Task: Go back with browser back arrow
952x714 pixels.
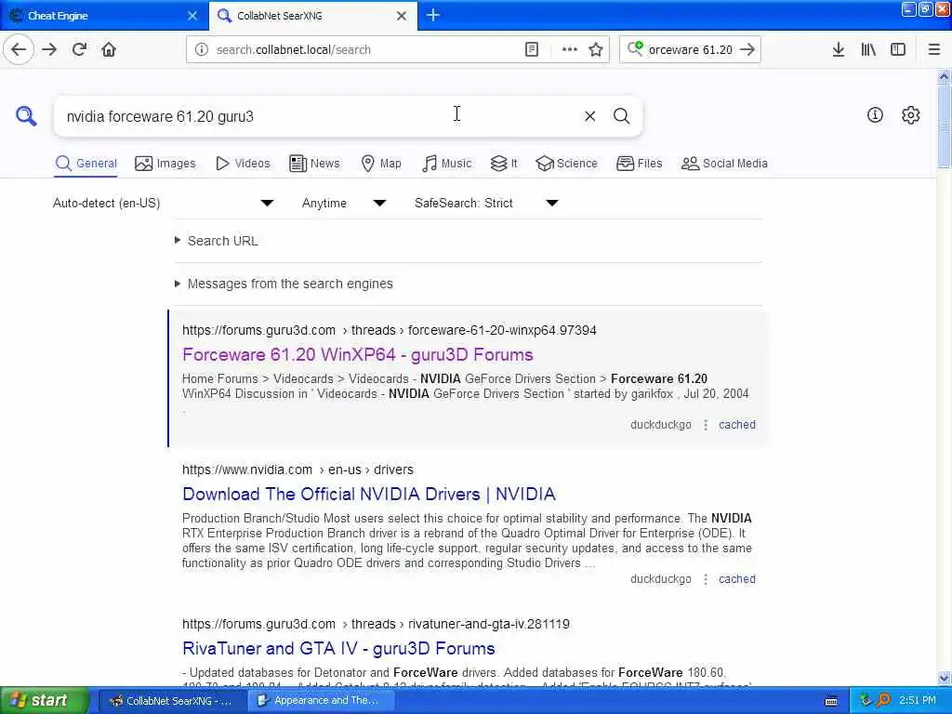Action: tap(19, 49)
